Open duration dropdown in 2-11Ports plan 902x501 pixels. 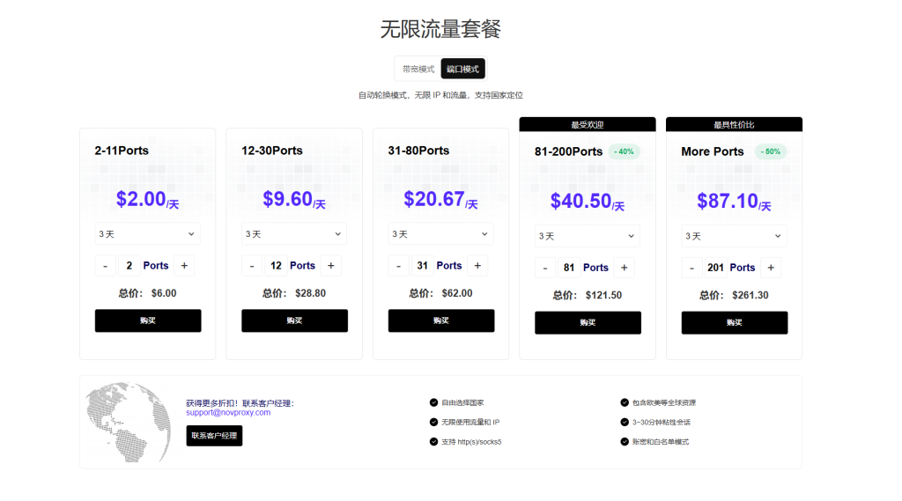[148, 234]
